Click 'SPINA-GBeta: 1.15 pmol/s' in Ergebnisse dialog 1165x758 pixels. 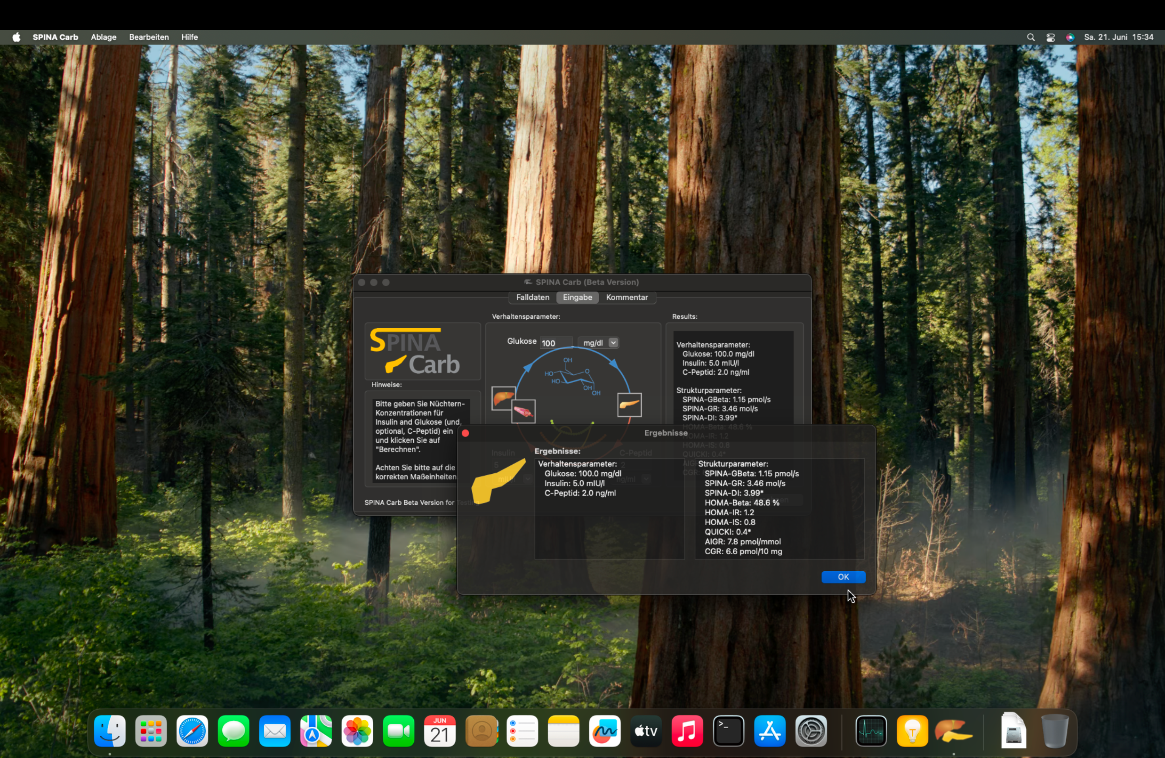click(x=751, y=473)
